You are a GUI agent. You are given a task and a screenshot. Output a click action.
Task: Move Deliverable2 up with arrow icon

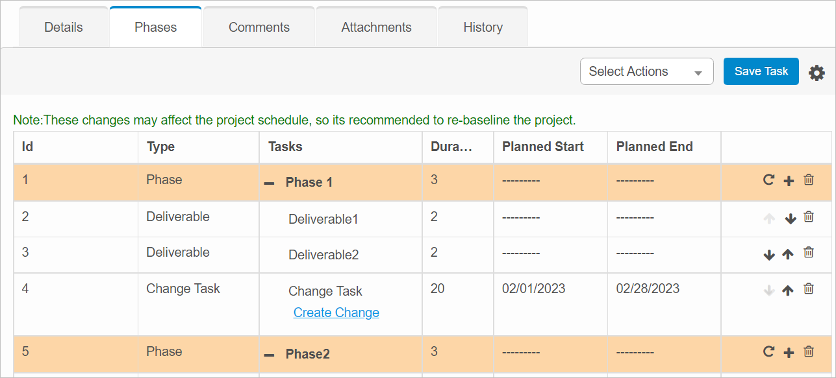point(788,254)
